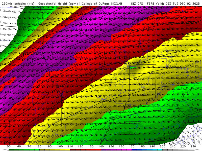Click the "90" colorbar label
Screen dimensions: 202x151
click(50, 146)
